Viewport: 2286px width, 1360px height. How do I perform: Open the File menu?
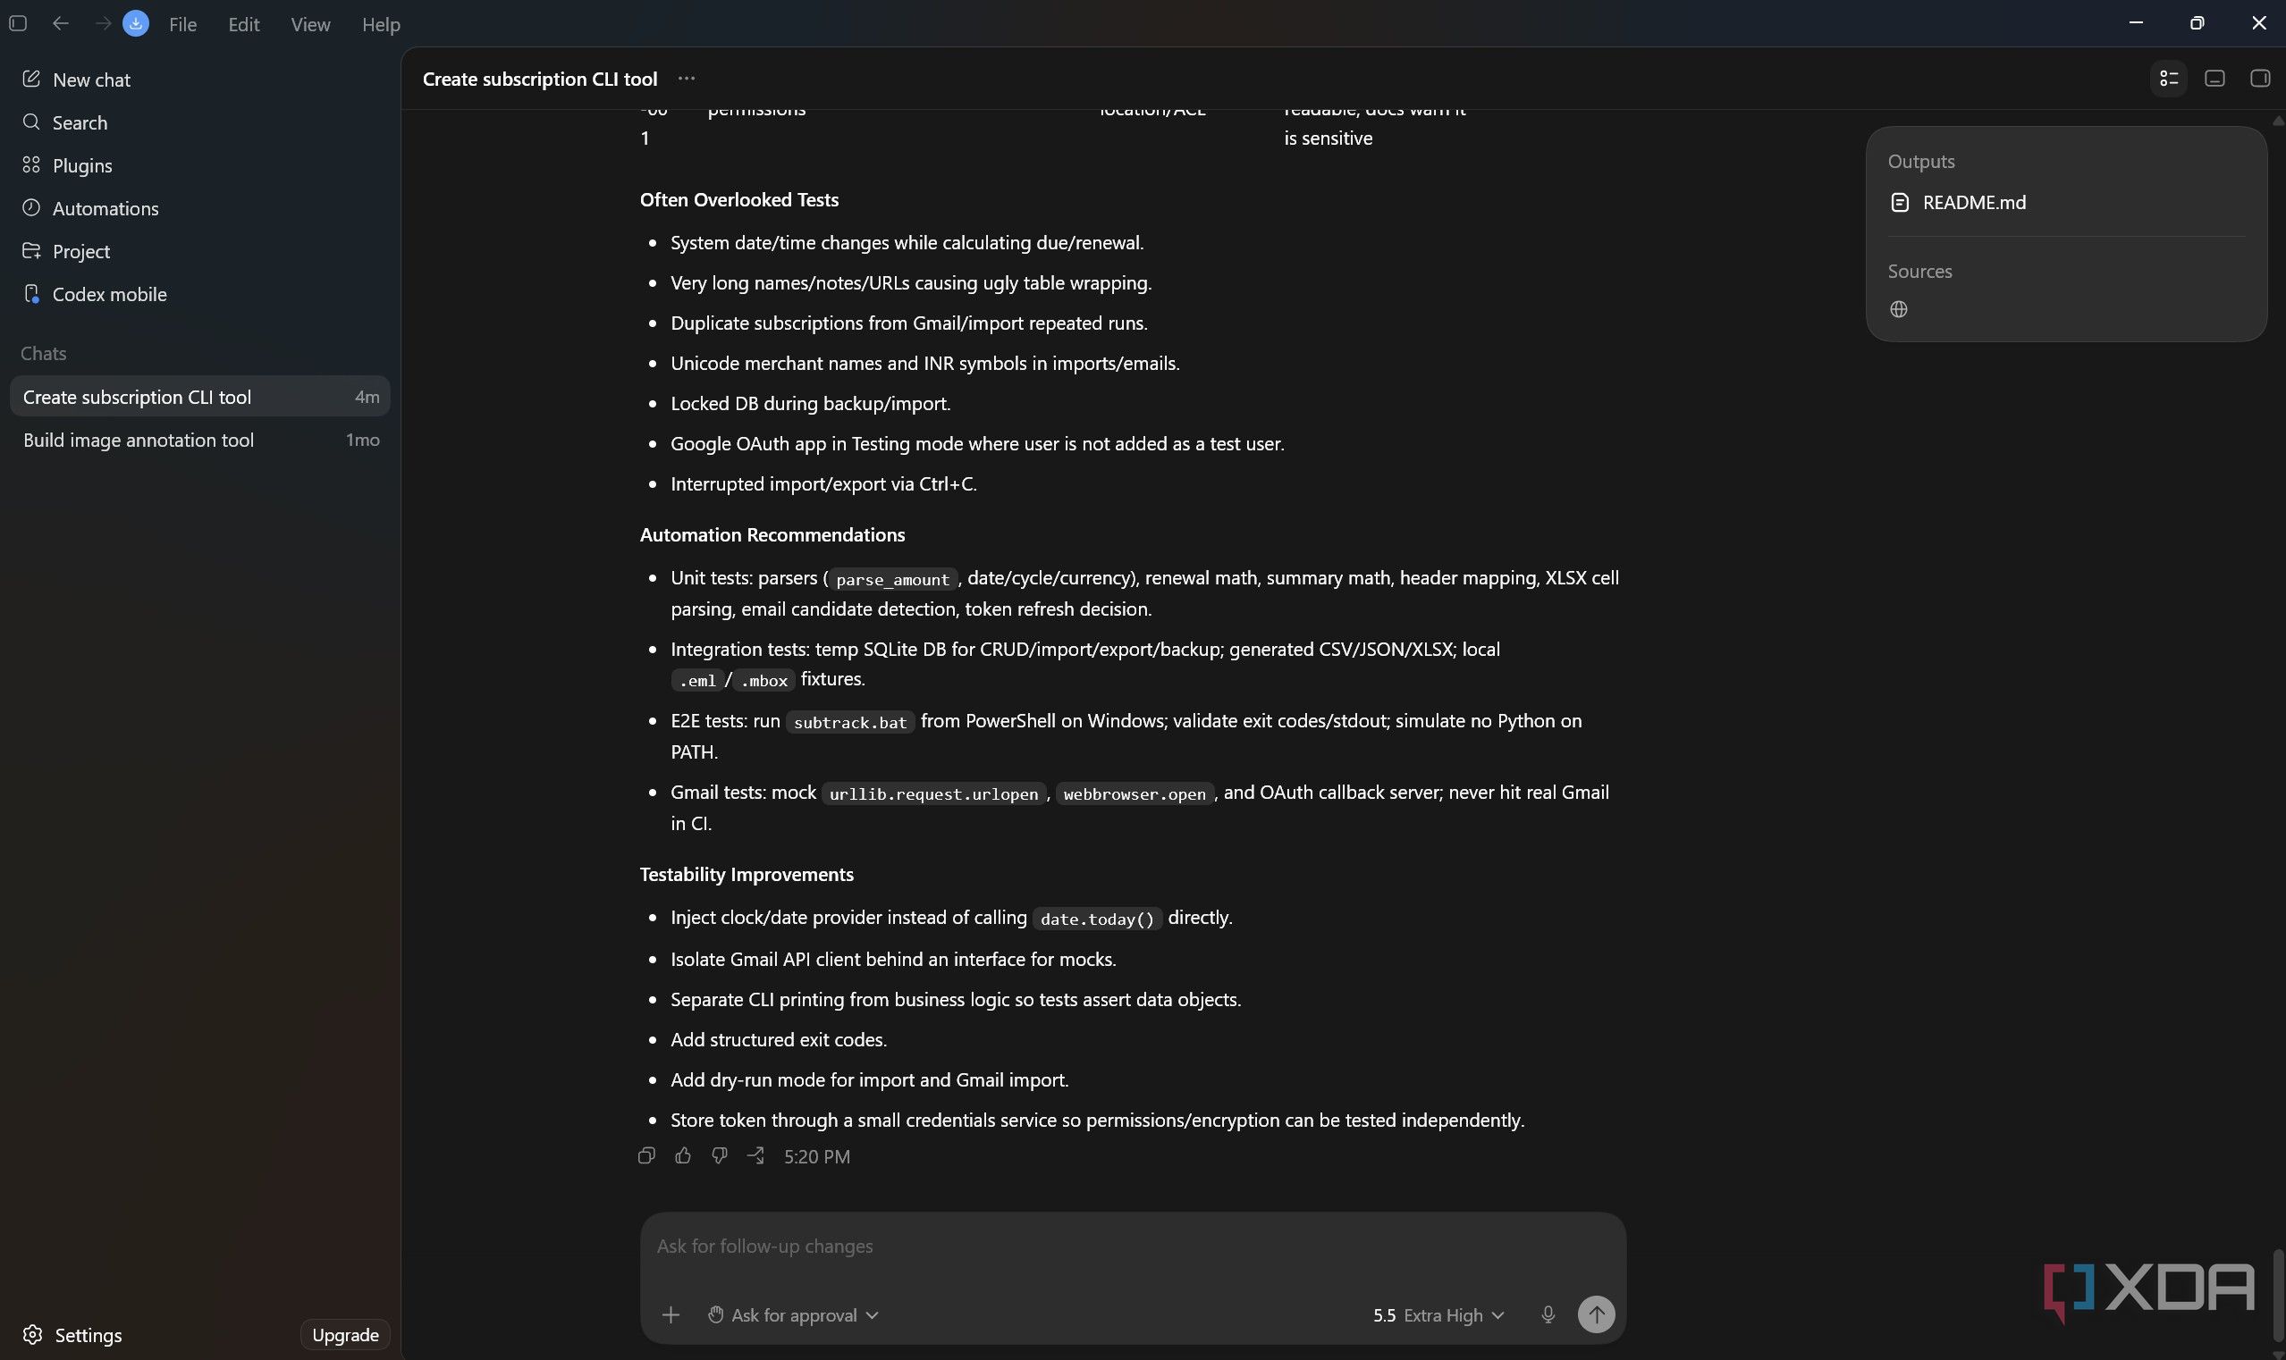pyautogui.click(x=182, y=25)
